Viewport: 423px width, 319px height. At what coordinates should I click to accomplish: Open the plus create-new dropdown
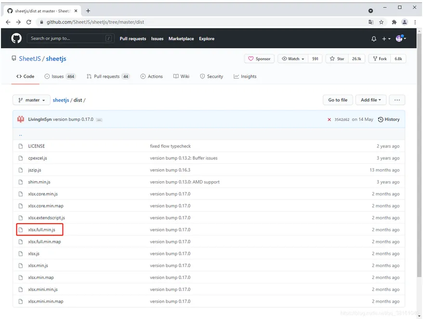pyautogui.click(x=386, y=39)
